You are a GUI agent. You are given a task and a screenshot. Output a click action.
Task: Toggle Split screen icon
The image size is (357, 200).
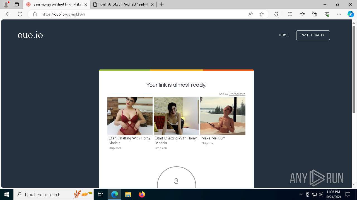290,14
